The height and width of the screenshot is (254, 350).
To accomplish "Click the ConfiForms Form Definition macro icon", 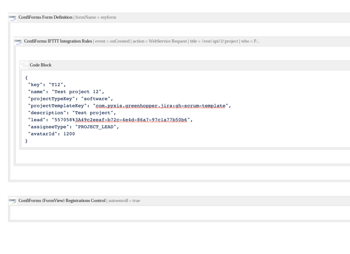I will (x=12, y=17).
